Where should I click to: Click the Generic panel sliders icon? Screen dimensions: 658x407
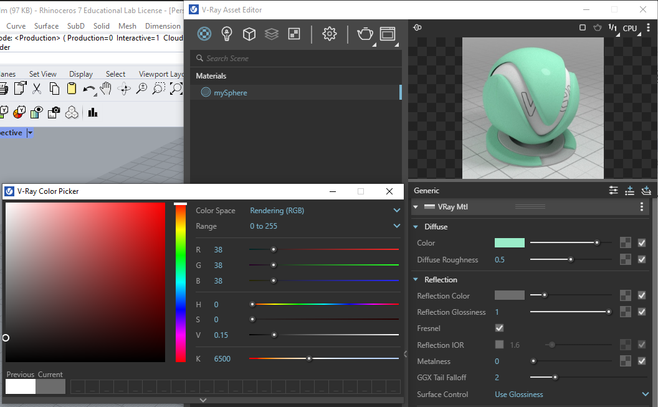[614, 191]
